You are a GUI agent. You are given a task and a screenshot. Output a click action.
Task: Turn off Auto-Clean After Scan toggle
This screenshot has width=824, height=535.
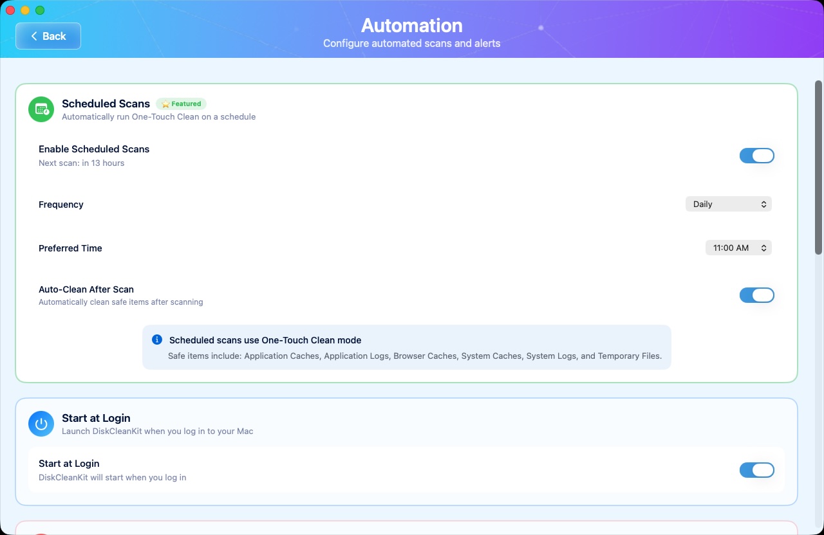click(x=756, y=295)
